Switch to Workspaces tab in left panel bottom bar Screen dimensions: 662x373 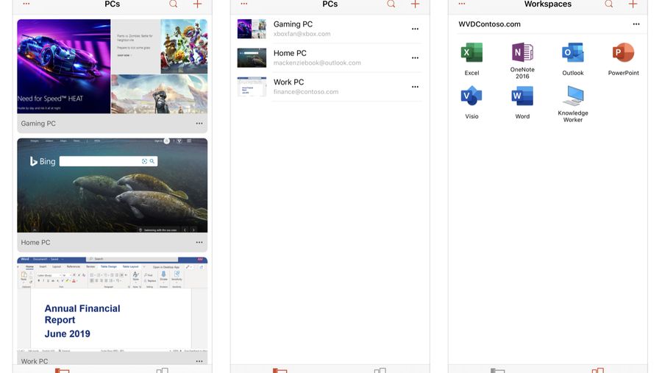[x=162, y=370]
